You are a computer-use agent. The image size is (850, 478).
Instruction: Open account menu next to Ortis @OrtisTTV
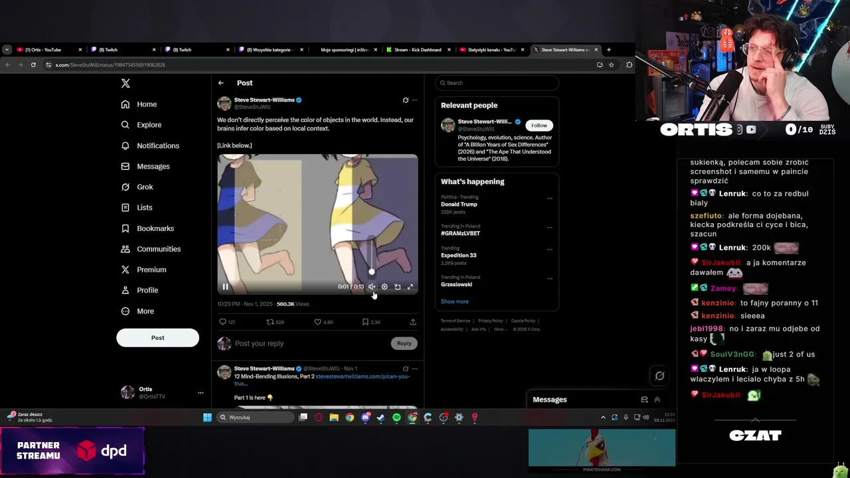201,392
